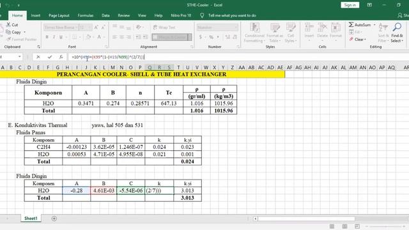Increase font size icon
This screenshot has height=230, width=409.
point(96,27)
